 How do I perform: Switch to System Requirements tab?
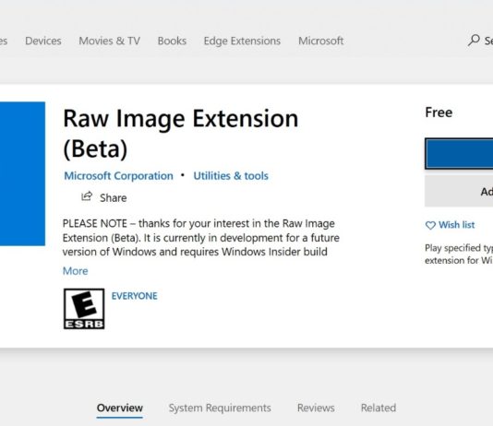(x=220, y=408)
